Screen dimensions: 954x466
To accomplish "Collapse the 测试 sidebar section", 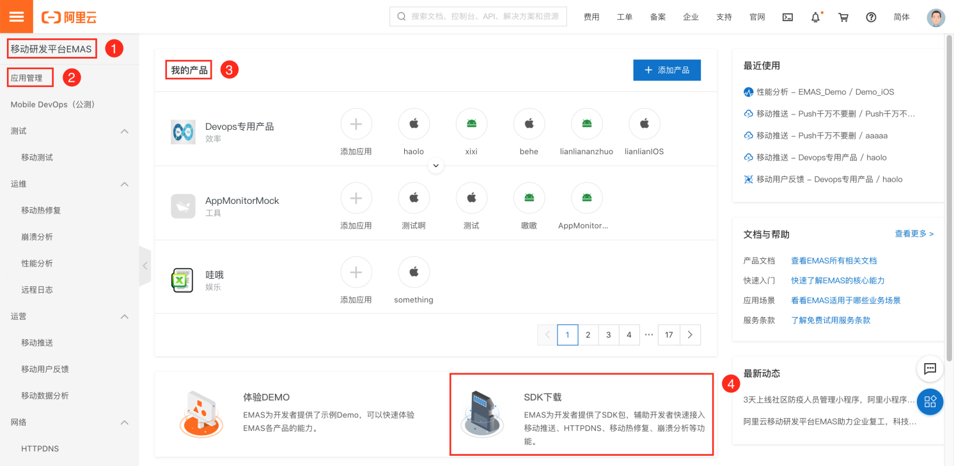I will pyautogui.click(x=125, y=131).
